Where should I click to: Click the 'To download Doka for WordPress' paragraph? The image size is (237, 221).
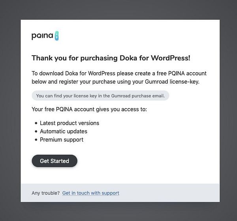[x=119, y=77]
